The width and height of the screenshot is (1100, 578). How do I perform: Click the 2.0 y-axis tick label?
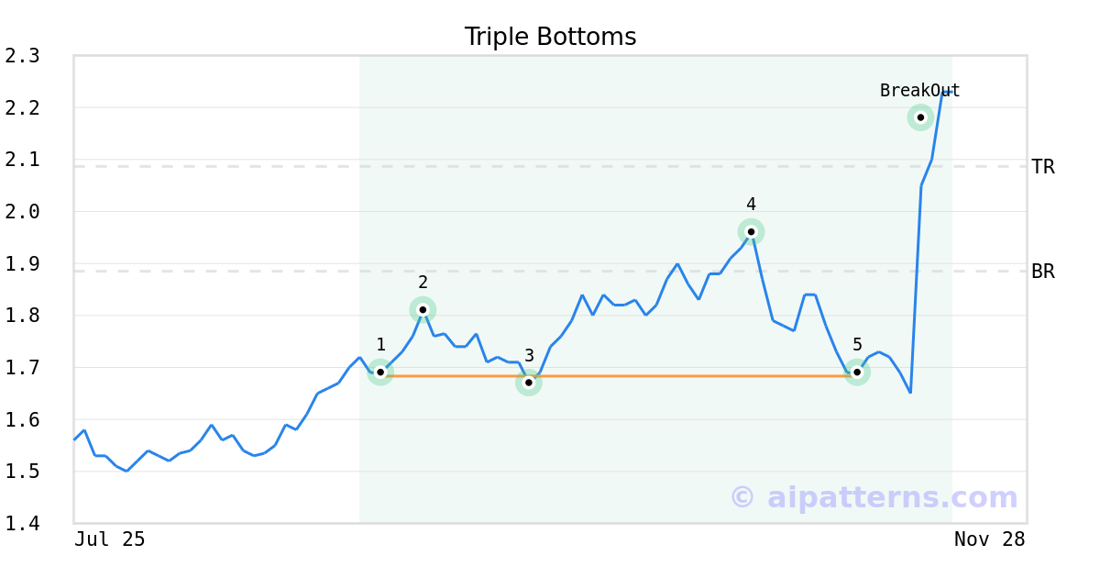click(x=22, y=212)
